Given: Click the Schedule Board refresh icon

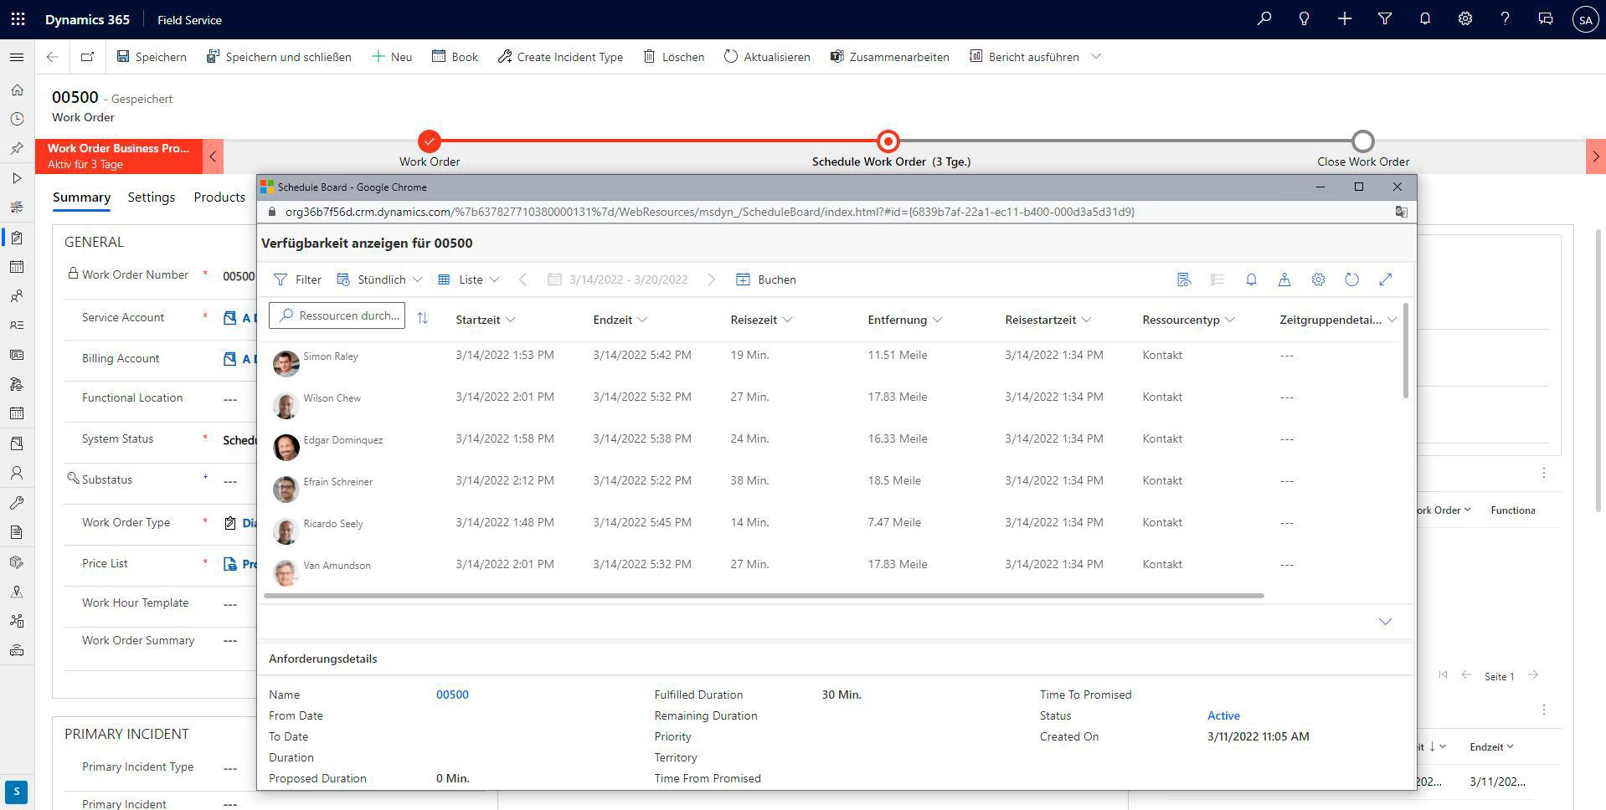Looking at the screenshot, I should pyautogui.click(x=1351, y=279).
